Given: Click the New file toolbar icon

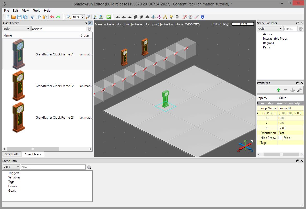Looking at the screenshot, I should click(x=8, y=17).
